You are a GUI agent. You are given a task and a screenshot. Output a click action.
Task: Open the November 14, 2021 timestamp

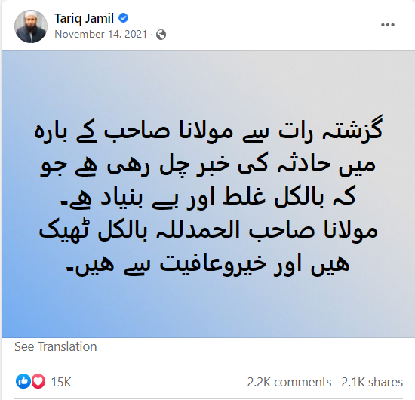point(100,35)
